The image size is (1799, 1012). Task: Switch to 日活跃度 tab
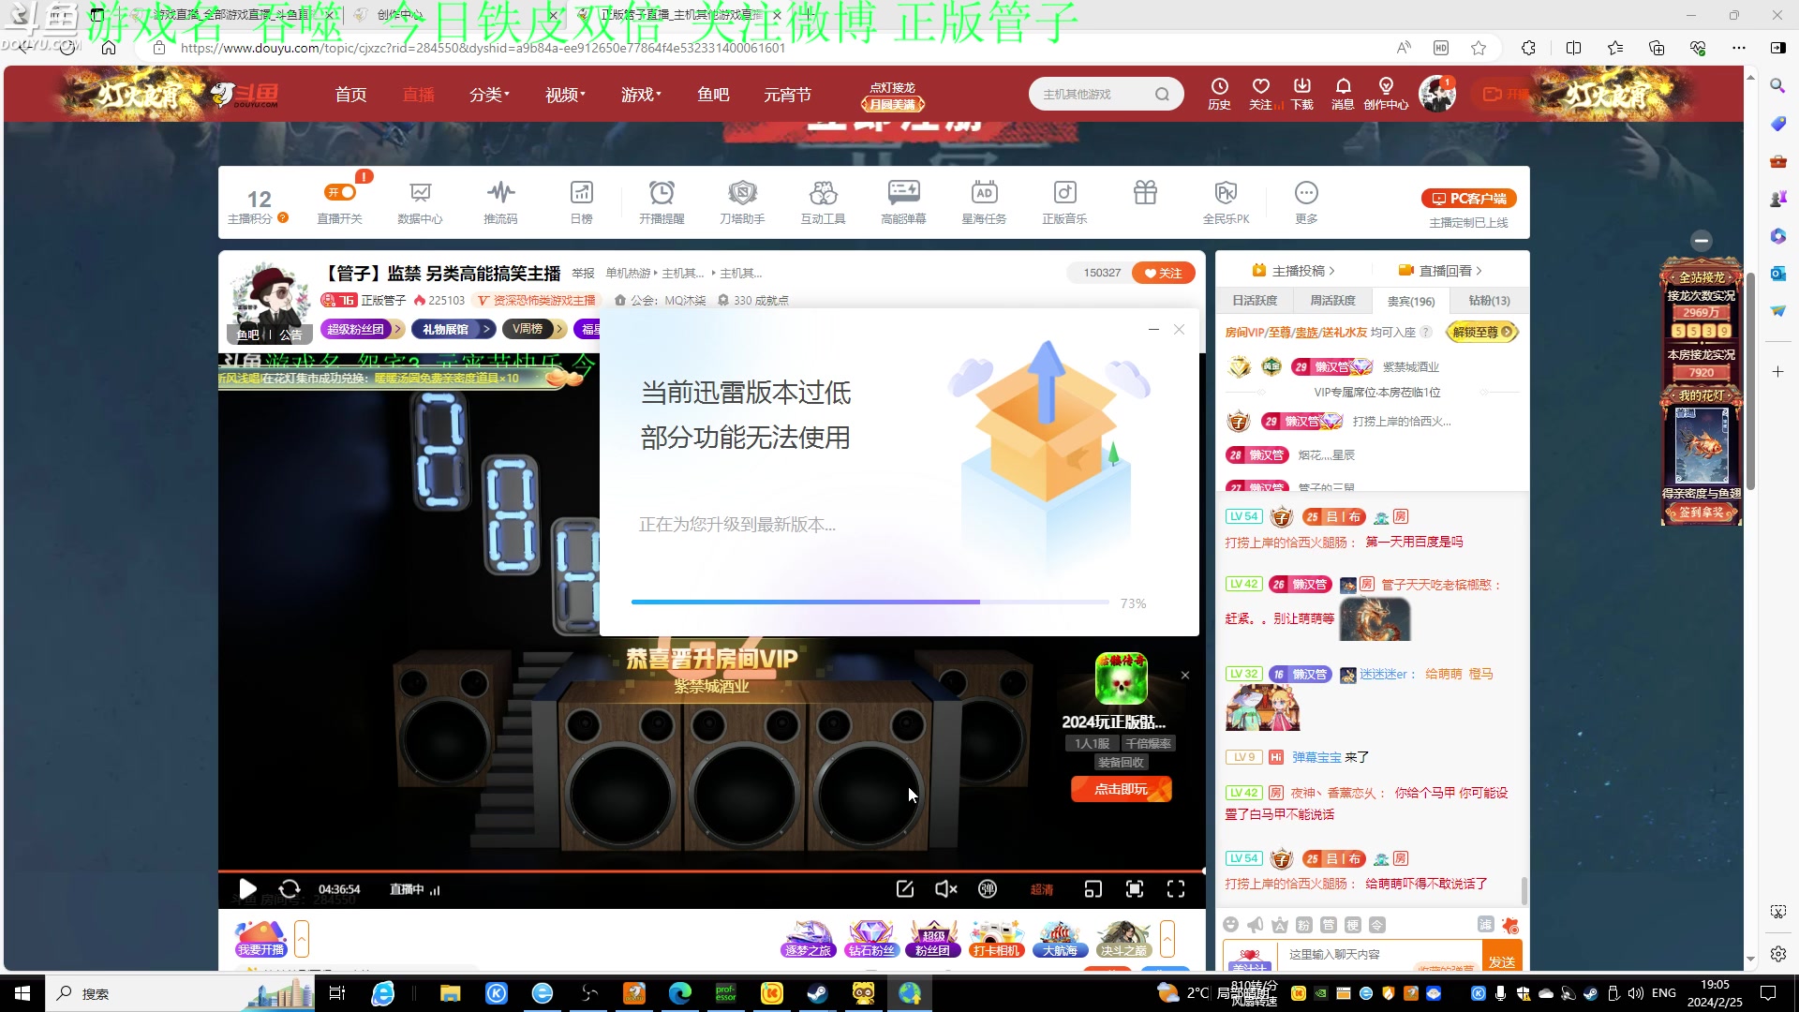point(1255,301)
